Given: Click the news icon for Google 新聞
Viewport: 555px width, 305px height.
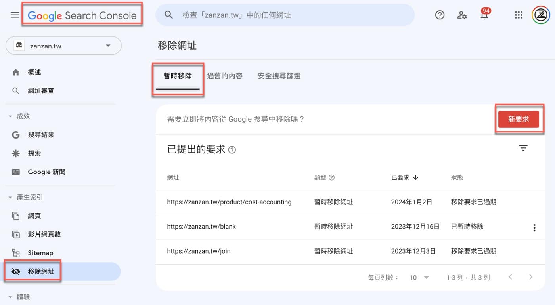Looking at the screenshot, I should 16,172.
